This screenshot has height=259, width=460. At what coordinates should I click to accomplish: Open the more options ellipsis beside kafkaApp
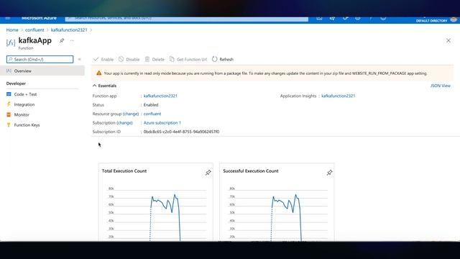(72, 40)
